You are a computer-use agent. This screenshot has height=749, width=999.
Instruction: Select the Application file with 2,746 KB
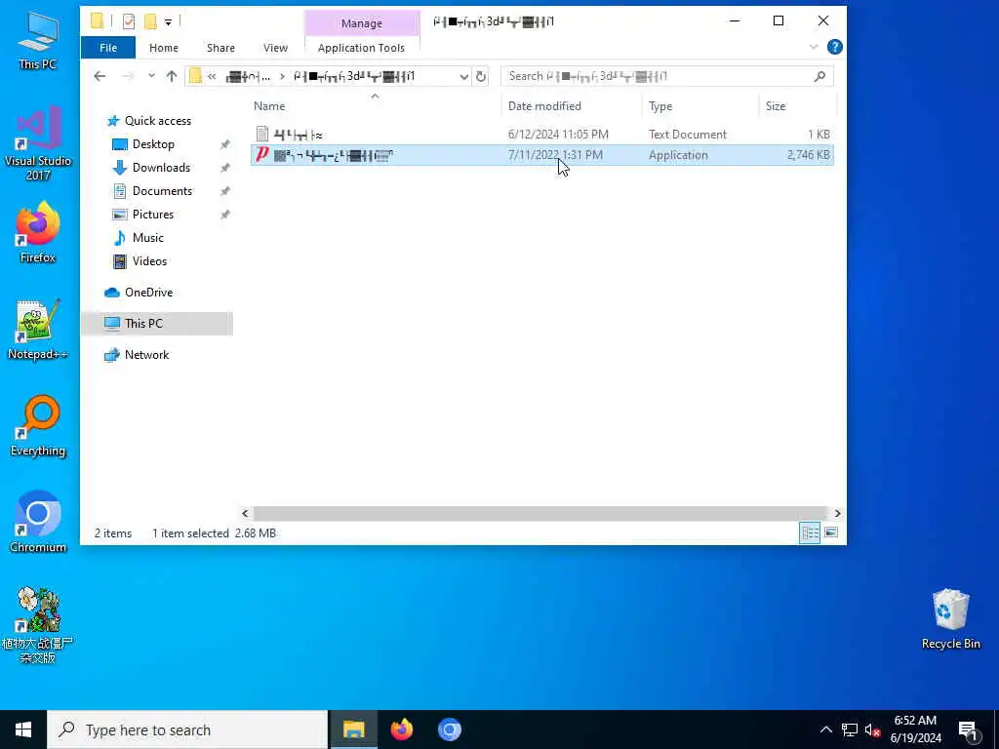541,155
